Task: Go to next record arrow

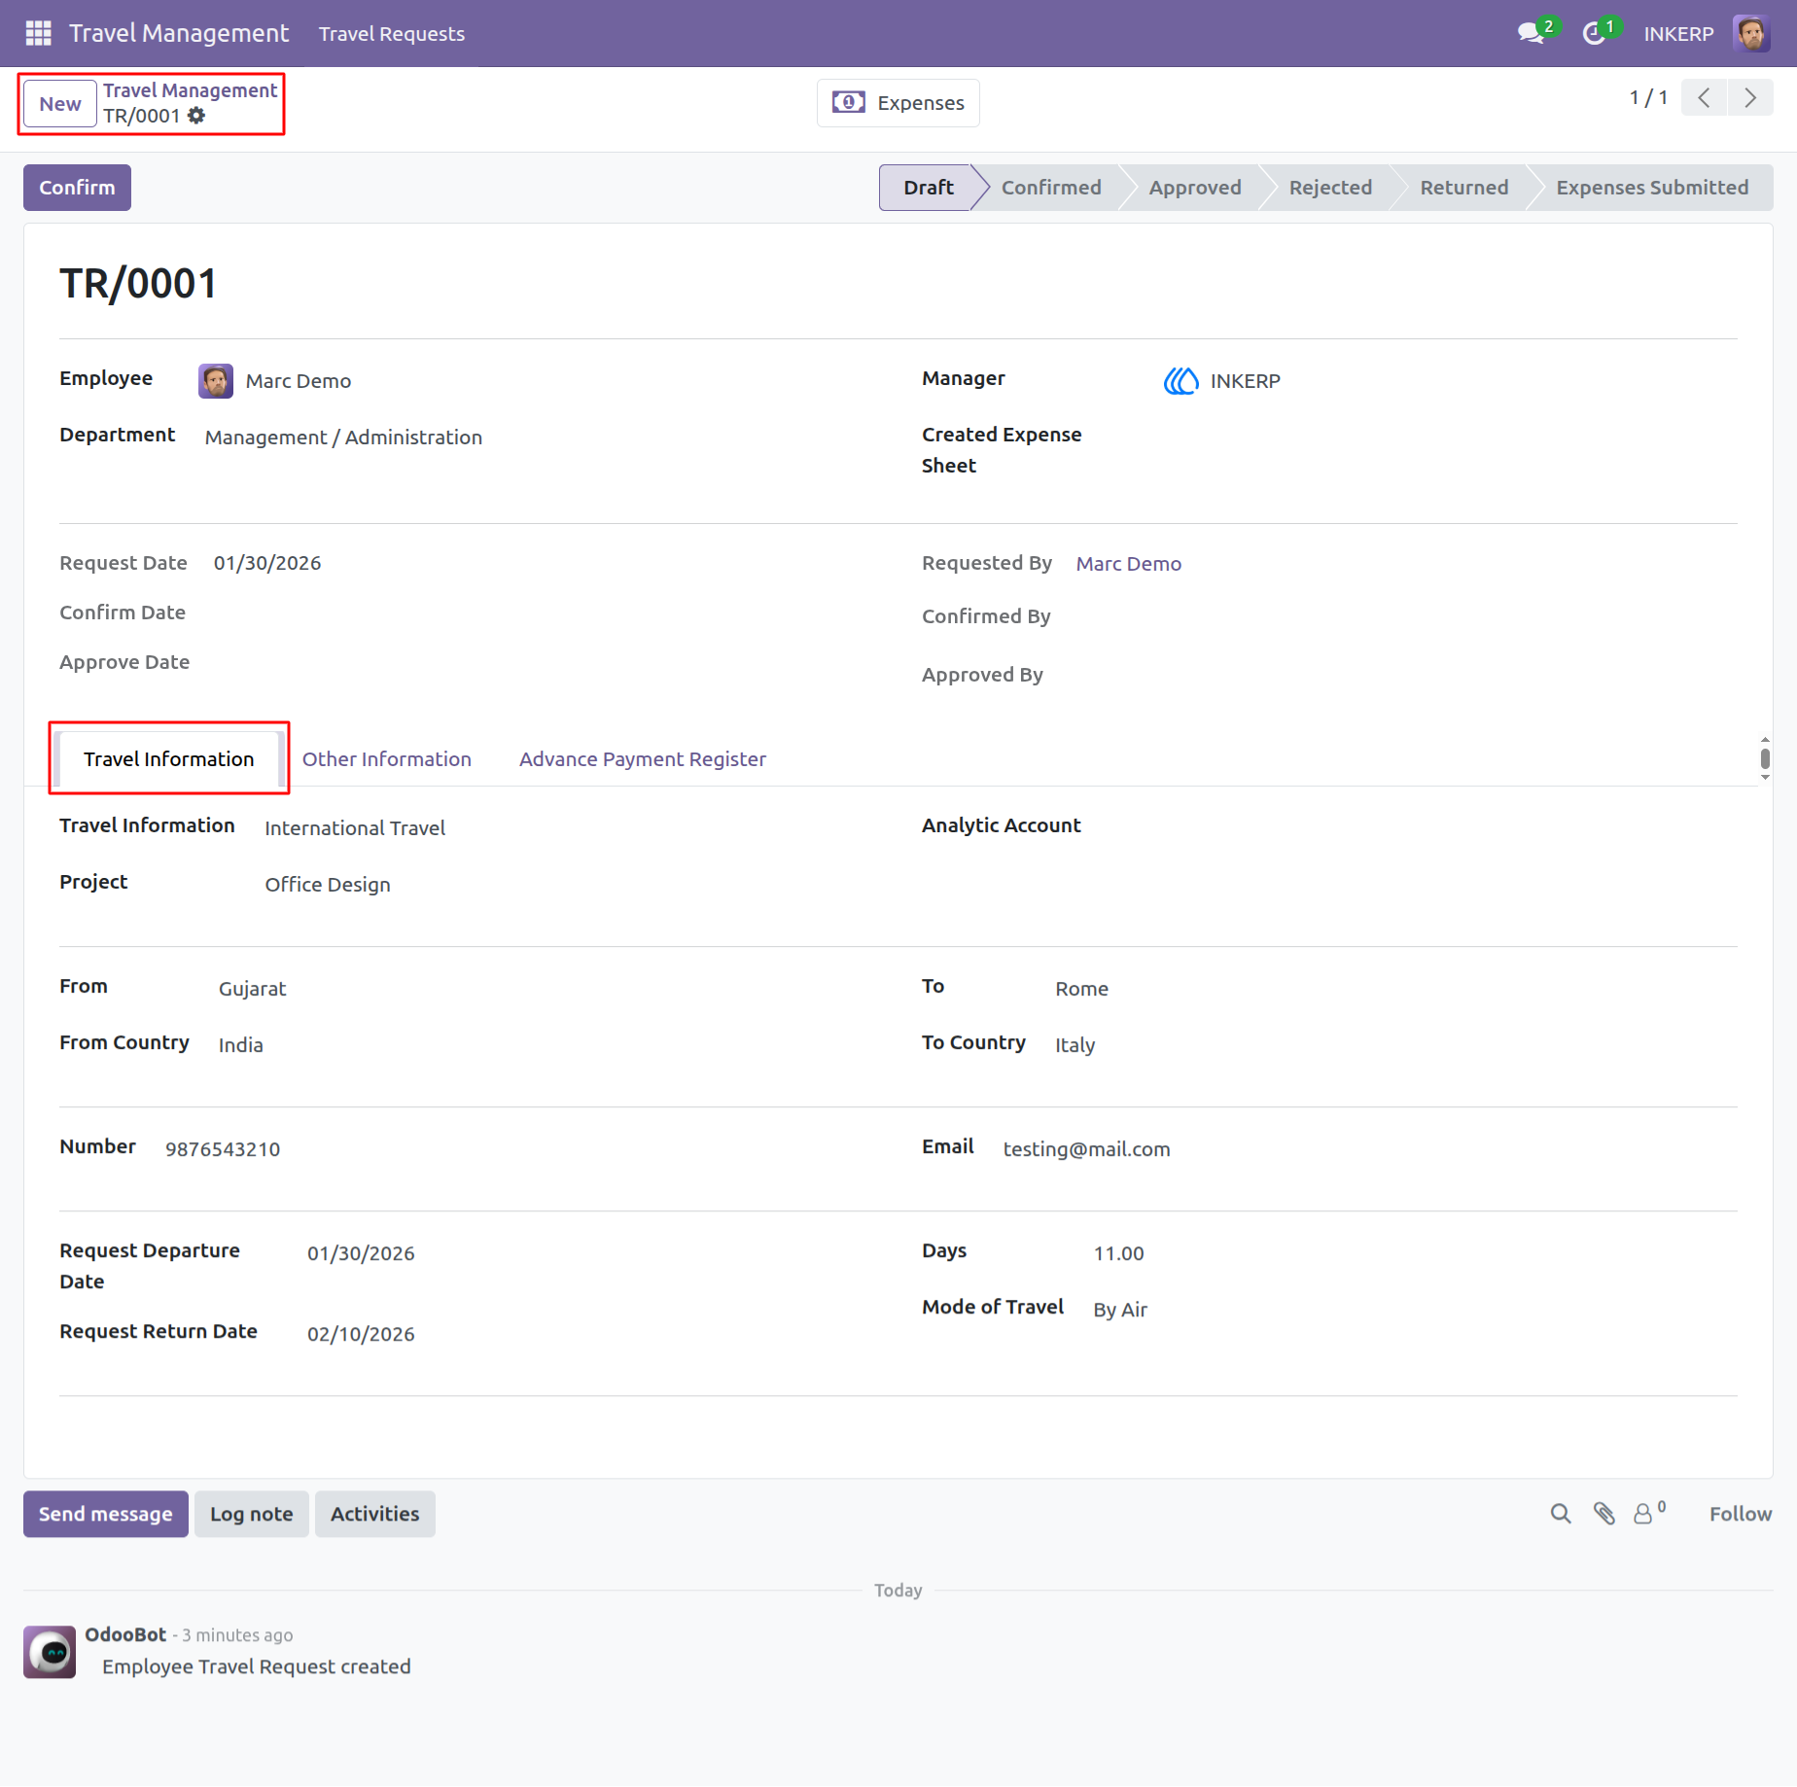Action: [1750, 98]
